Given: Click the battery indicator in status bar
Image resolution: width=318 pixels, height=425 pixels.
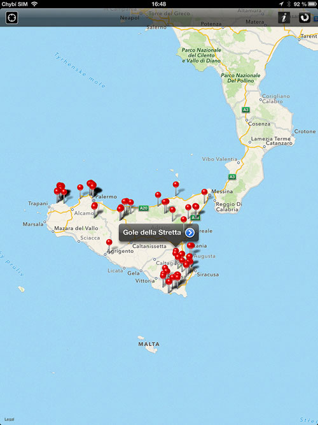Looking at the screenshot, I should click(x=312, y=4).
